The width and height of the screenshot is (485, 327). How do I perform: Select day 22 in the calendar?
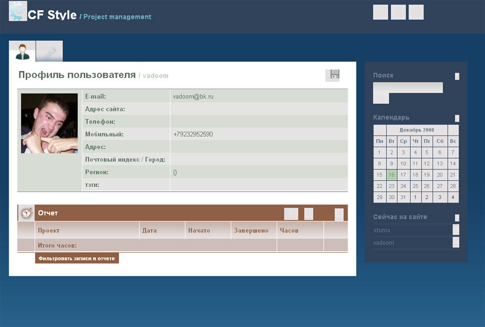coord(379,186)
